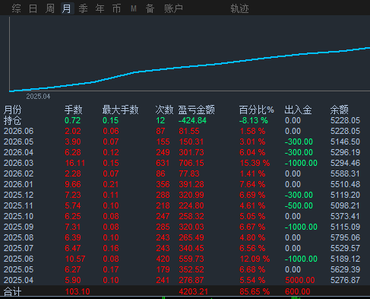Screen dimensions: 370x299
Task: Click the max lots value 0.21
Action: 111,184
